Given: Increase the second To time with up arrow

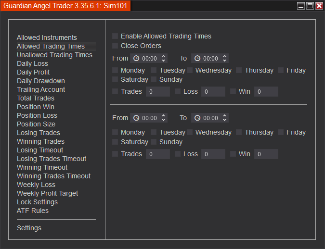Looking at the screenshot, I should click(x=224, y=116).
